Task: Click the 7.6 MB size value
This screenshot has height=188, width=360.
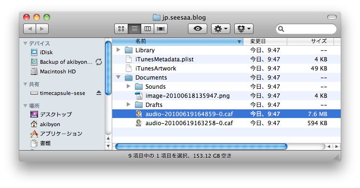Action: pos(318,114)
